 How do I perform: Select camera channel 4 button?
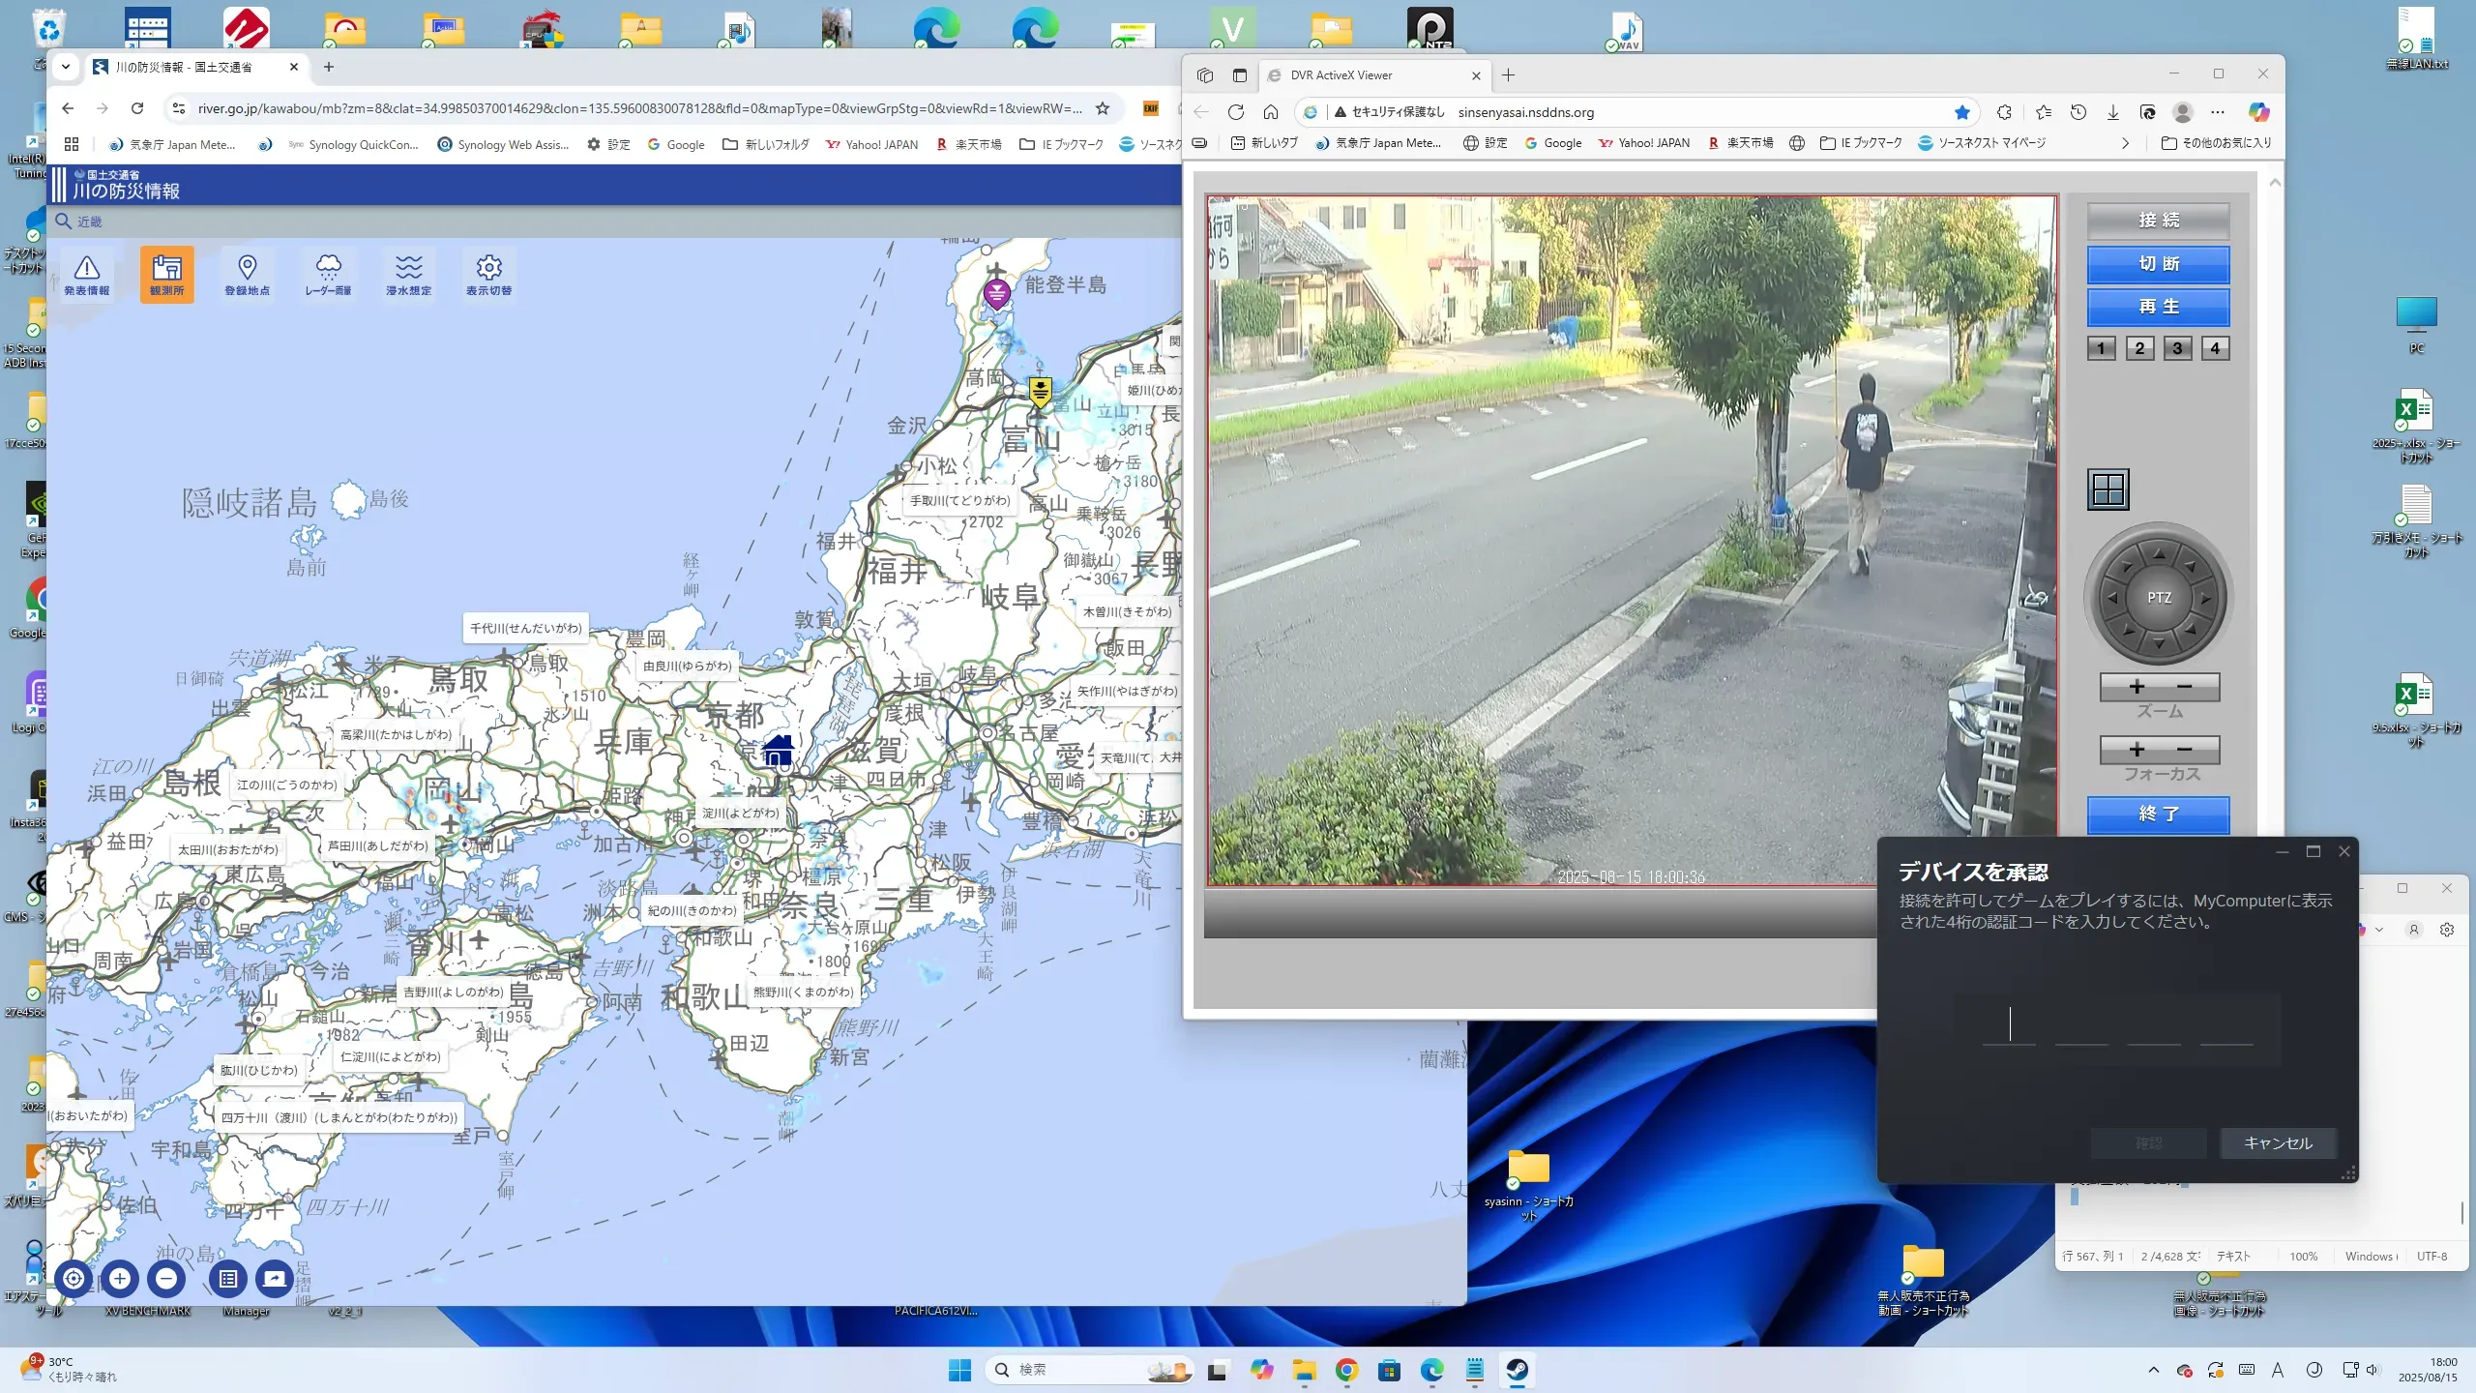click(2215, 348)
